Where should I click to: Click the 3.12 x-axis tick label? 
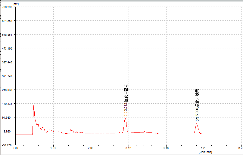point(128,148)
